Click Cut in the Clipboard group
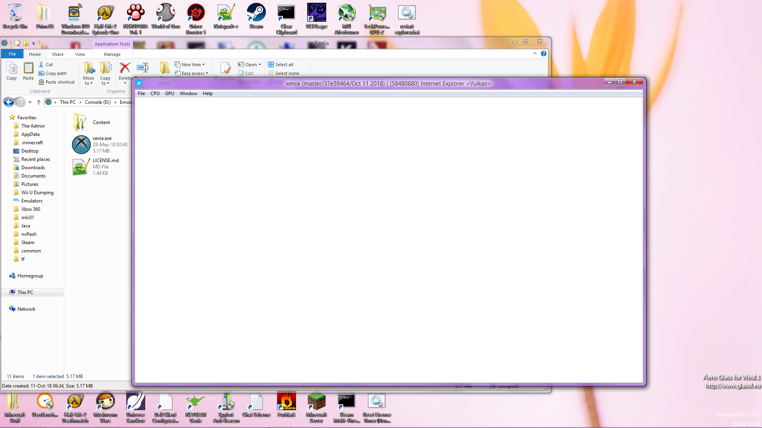The height and width of the screenshot is (428, 762). [46, 65]
